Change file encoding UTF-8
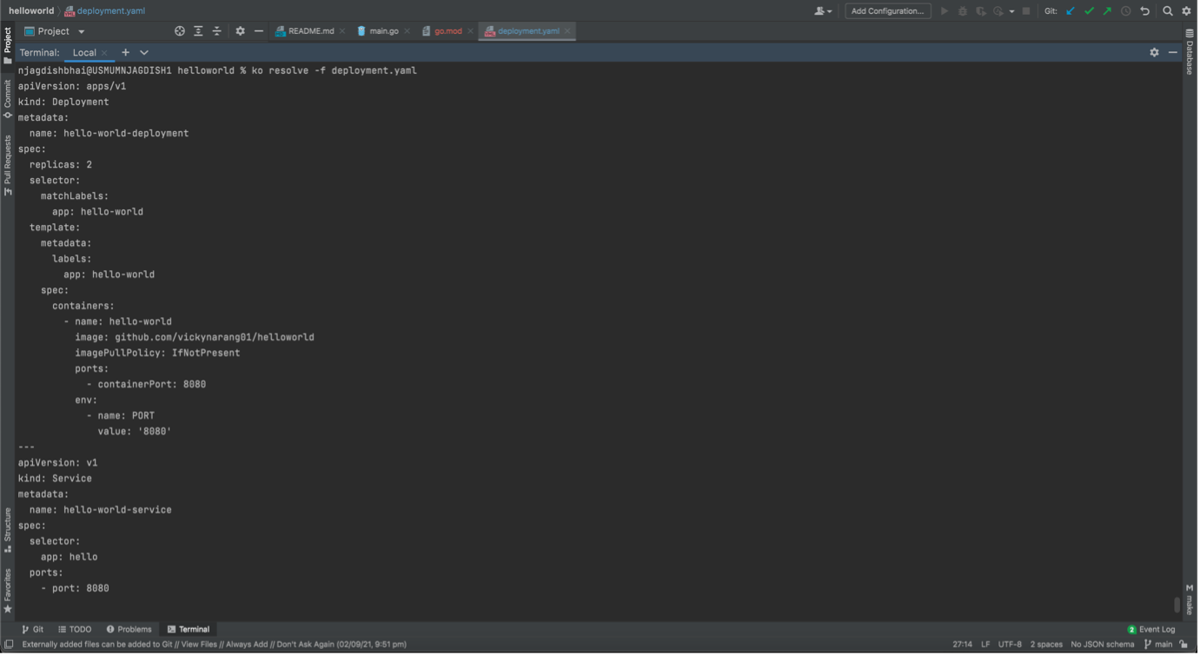Image resolution: width=1200 pixels, height=655 pixels. pyautogui.click(x=1010, y=645)
